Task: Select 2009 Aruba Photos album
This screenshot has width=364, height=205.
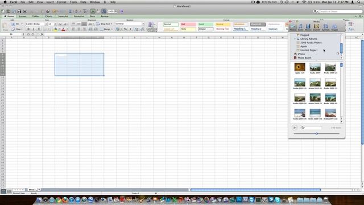Action: tap(311, 43)
